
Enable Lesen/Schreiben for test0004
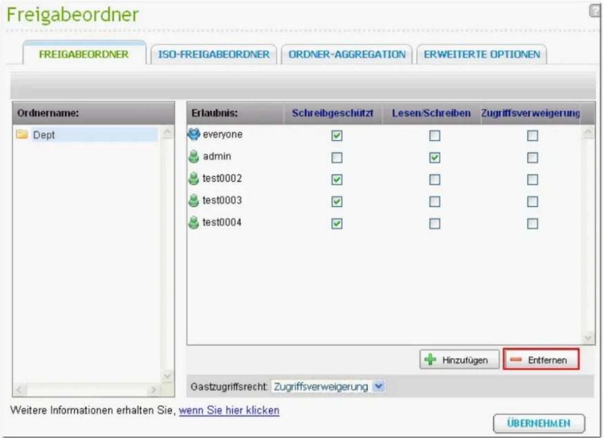[x=434, y=224]
